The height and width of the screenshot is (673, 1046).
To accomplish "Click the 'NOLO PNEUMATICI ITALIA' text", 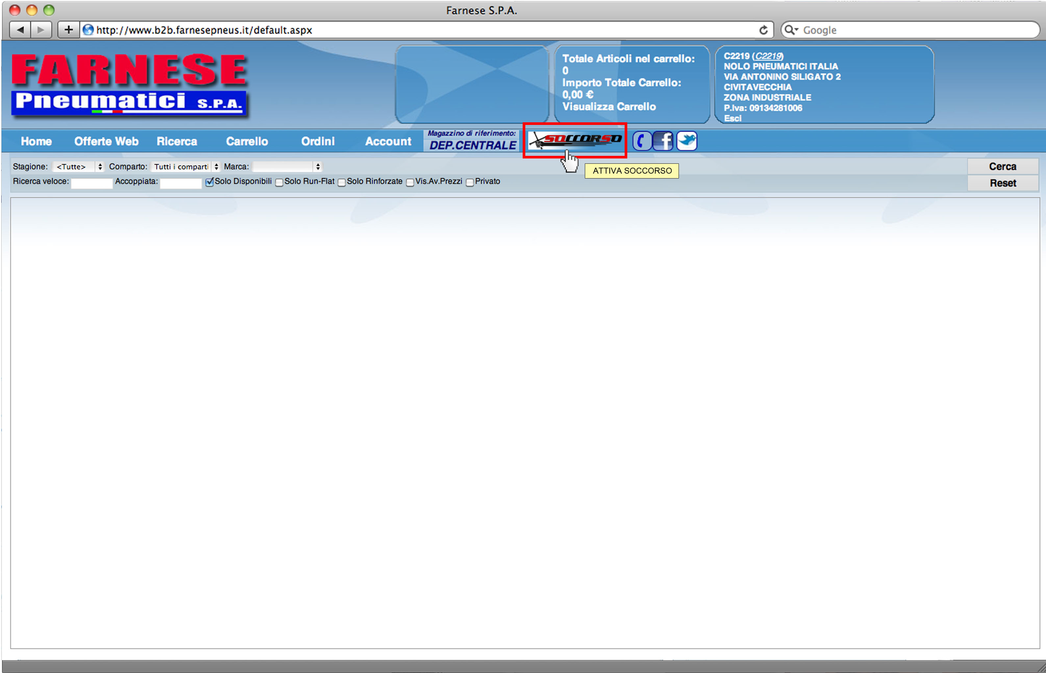I will click(x=781, y=66).
